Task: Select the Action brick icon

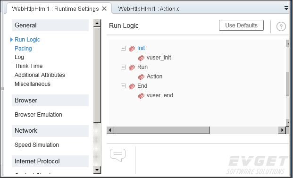Action: coord(141,77)
